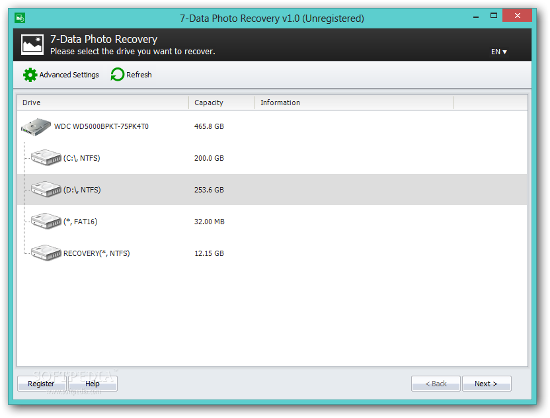Viewport: 550px width, 418px height.
Task: Click the 465.8 GB capacity value
Action: pos(209,126)
